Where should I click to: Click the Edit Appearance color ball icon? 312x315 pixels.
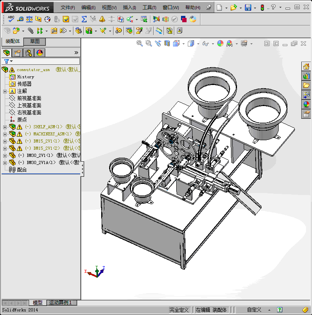pyautogui.click(x=220, y=43)
